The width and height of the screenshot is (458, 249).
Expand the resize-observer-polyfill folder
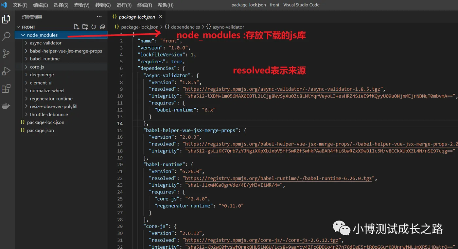click(26, 106)
